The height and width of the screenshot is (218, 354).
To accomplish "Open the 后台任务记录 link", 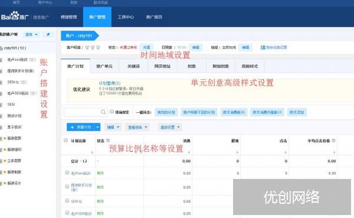I will point(277,47).
